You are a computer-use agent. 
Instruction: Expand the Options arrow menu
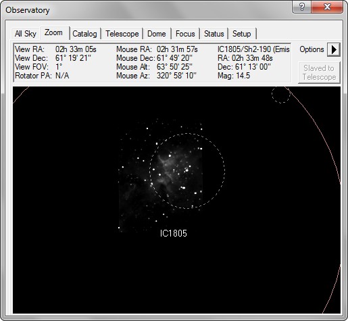[x=334, y=49]
